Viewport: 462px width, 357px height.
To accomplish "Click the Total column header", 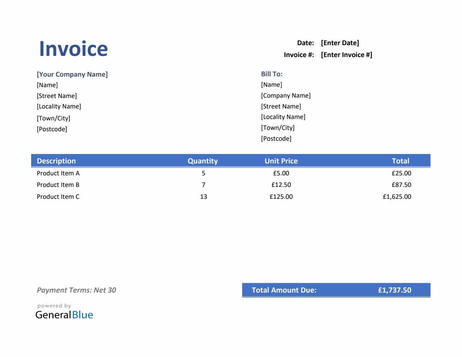I will (400, 161).
